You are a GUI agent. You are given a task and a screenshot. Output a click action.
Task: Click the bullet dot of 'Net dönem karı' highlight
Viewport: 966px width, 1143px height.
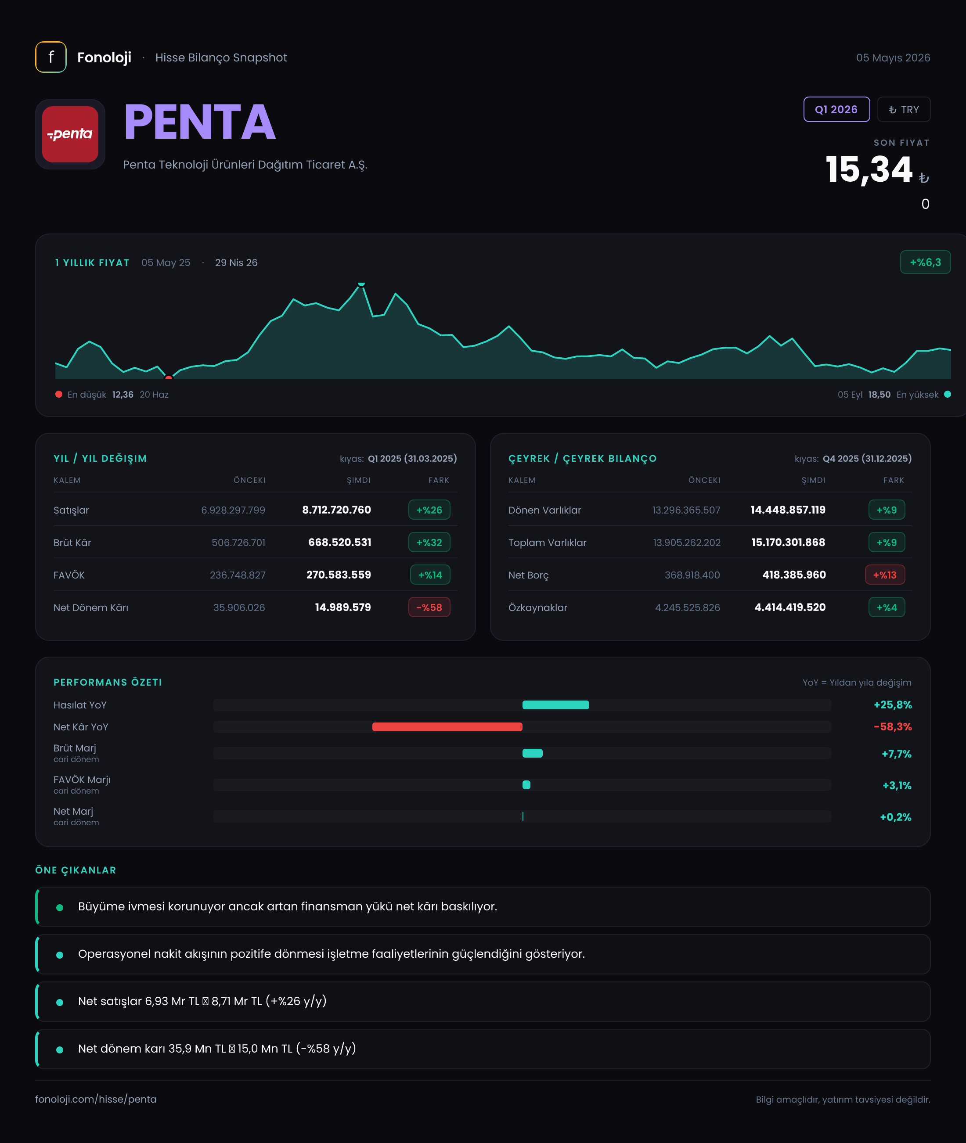coord(60,1050)
